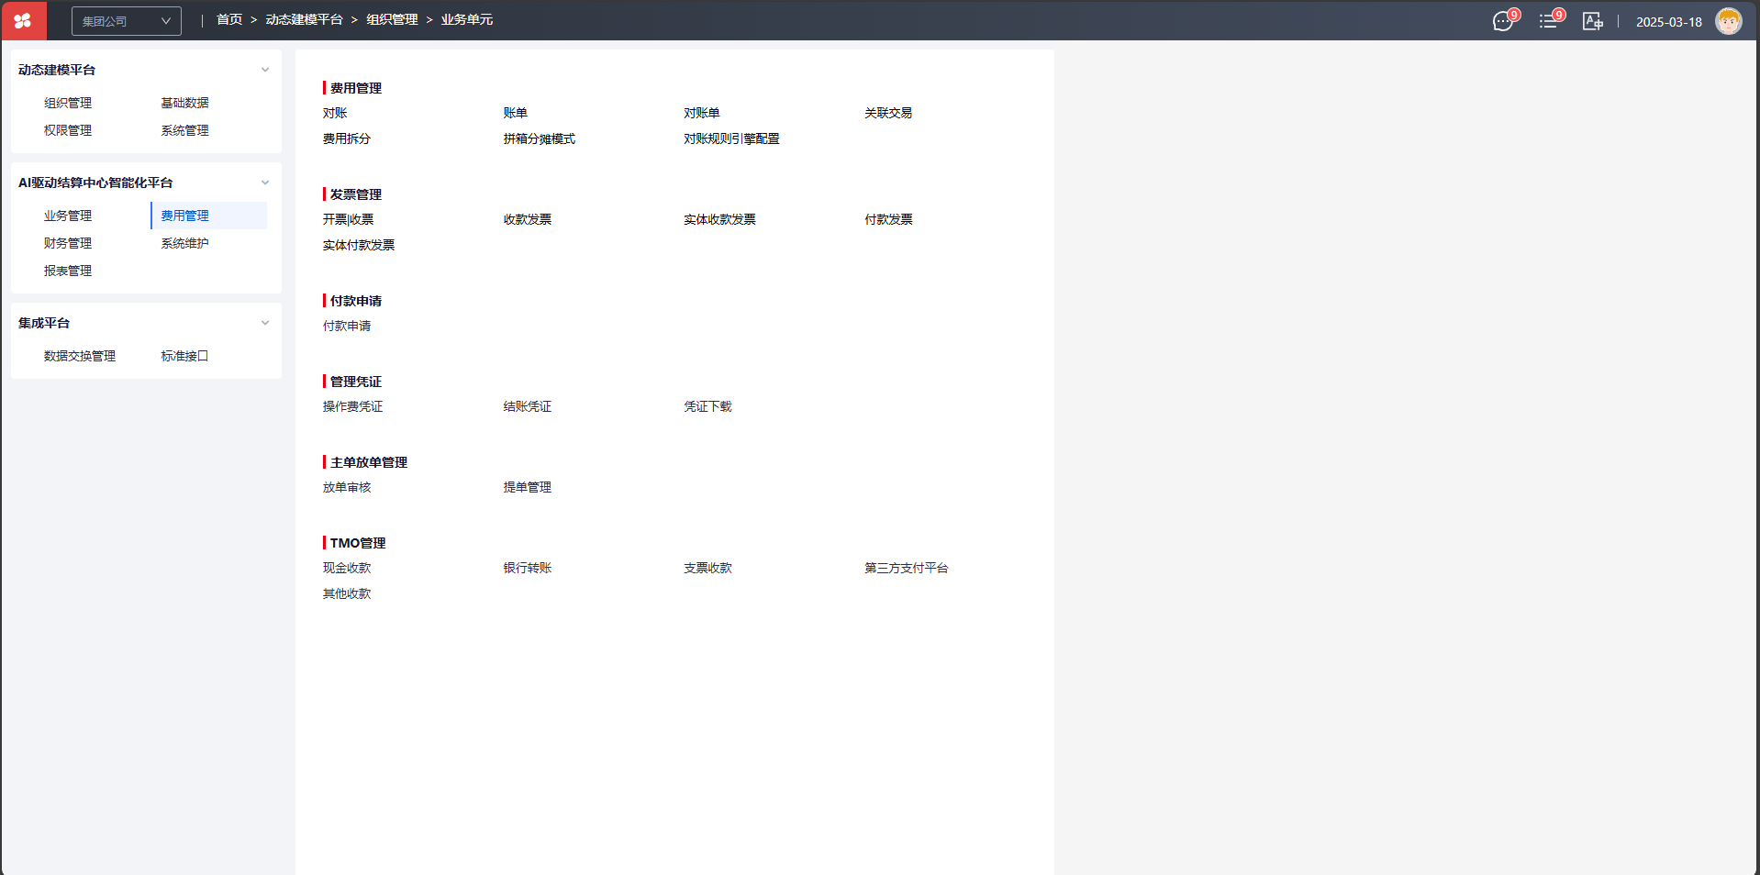Open the 第三方支付平台 link
The height and width of the screenshot is (875, 1760).
(907, 568)
